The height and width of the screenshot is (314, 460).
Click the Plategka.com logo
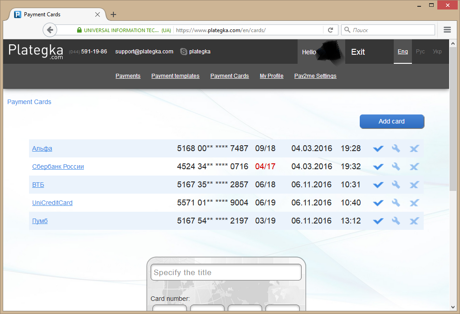pyautogui.click(x=35, y=52)
